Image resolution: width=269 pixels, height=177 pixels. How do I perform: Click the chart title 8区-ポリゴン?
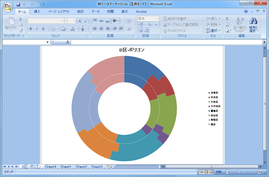(132, 50)
